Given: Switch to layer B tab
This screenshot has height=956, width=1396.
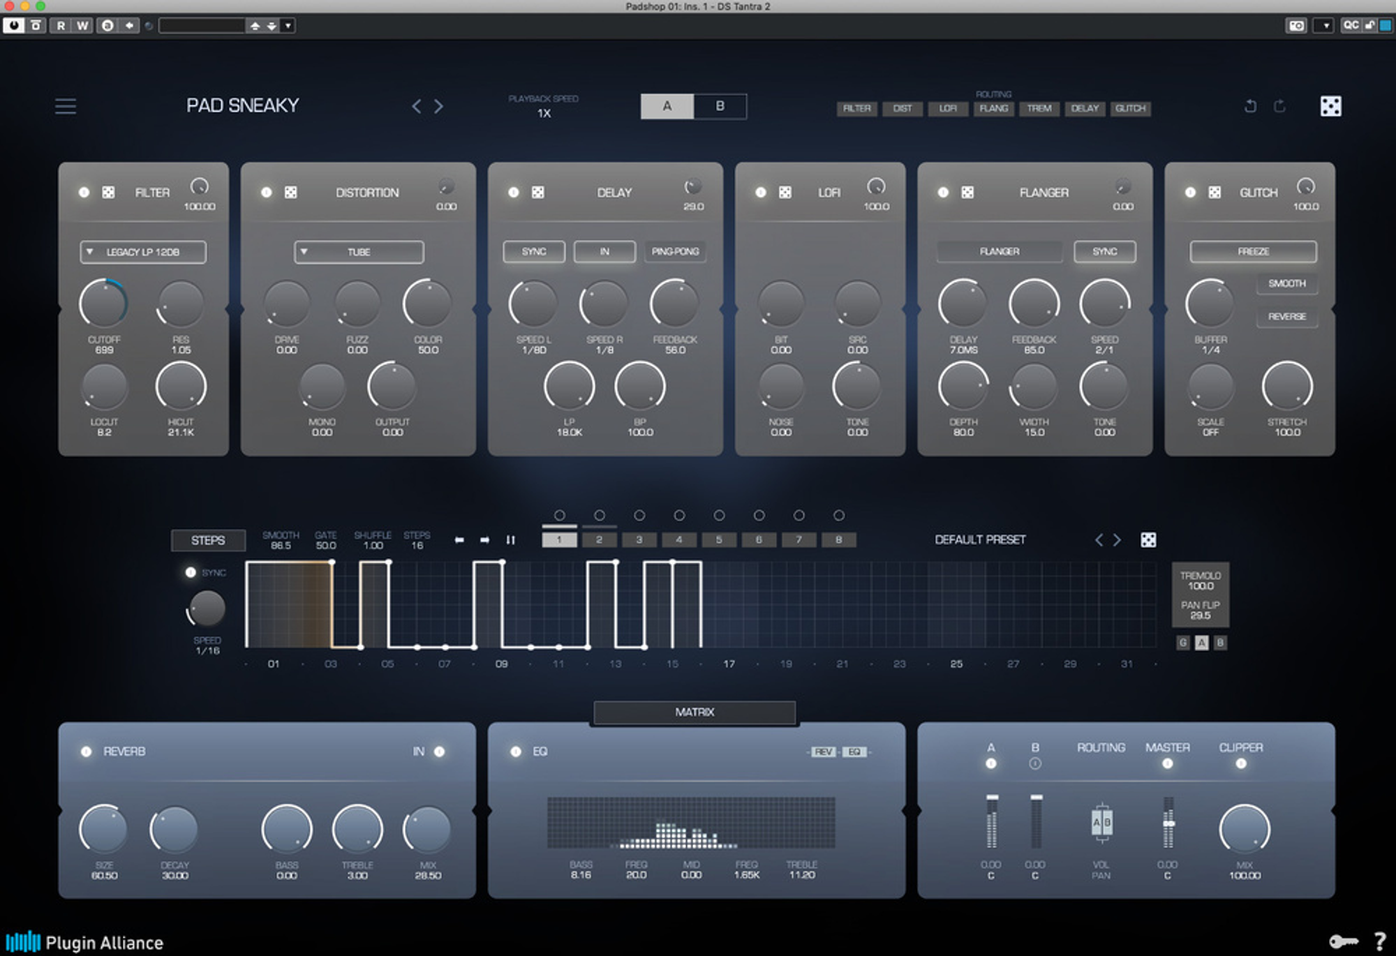Looking at the screenshot, I should coord(720,106).
